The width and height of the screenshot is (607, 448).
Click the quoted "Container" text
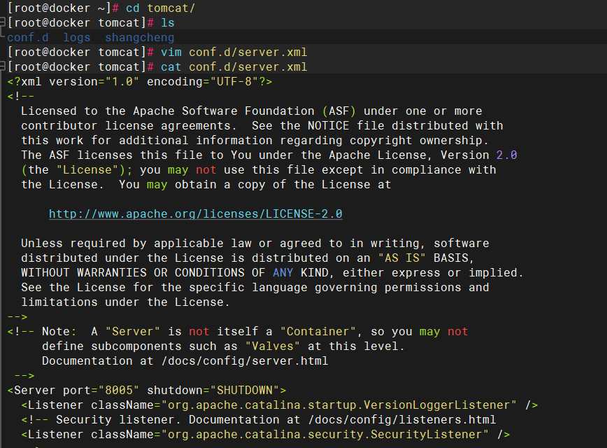coord(317,331)
